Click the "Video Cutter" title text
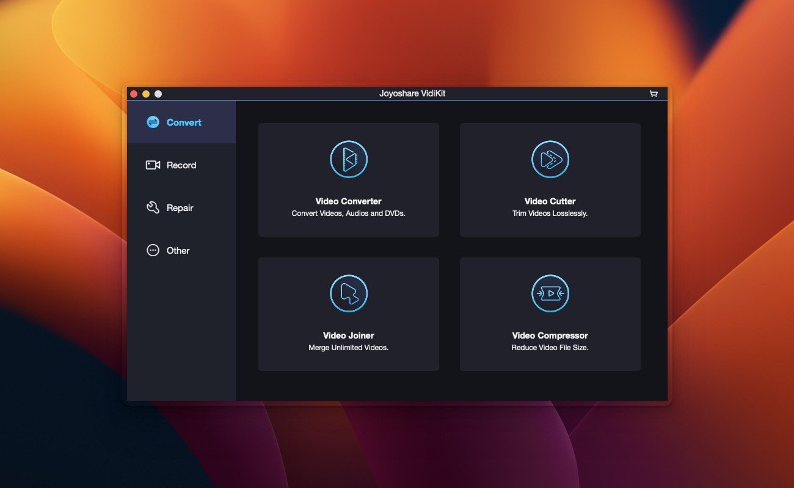This screenshot has width=794, height=488. coord(550,201)
